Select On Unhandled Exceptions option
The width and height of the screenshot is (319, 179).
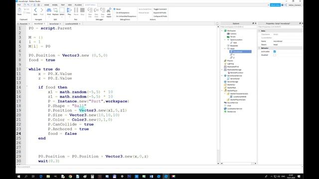pos(126,16)
